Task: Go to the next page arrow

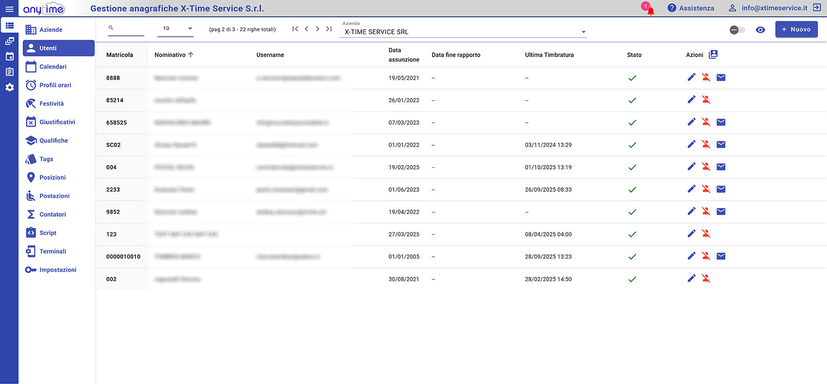Action: [318, 29]
